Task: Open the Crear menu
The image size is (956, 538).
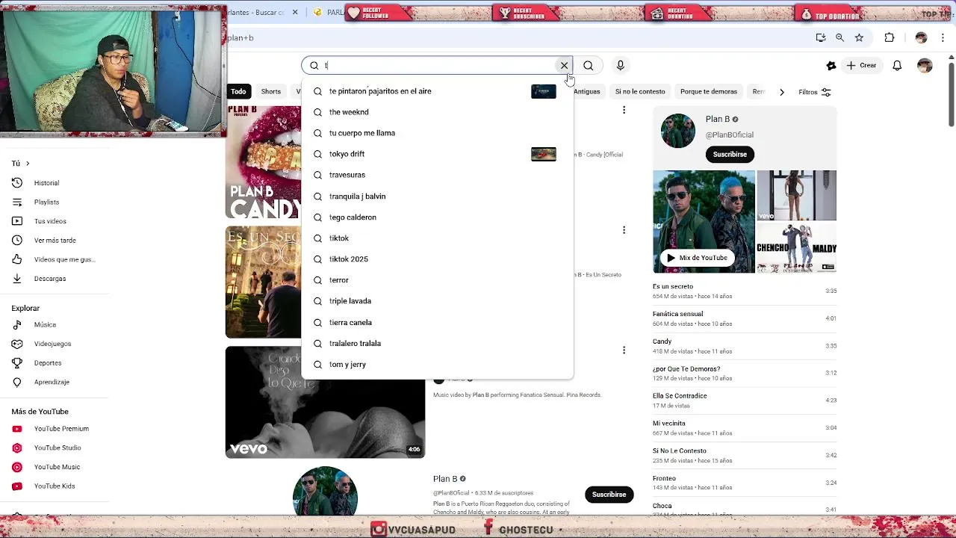Action: (861, 66)
